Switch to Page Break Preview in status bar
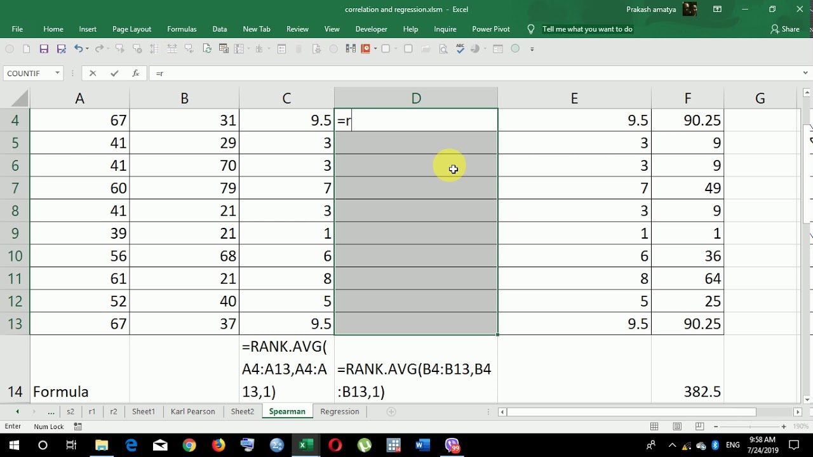The image size is (813, 457). [x=699, y=427]
